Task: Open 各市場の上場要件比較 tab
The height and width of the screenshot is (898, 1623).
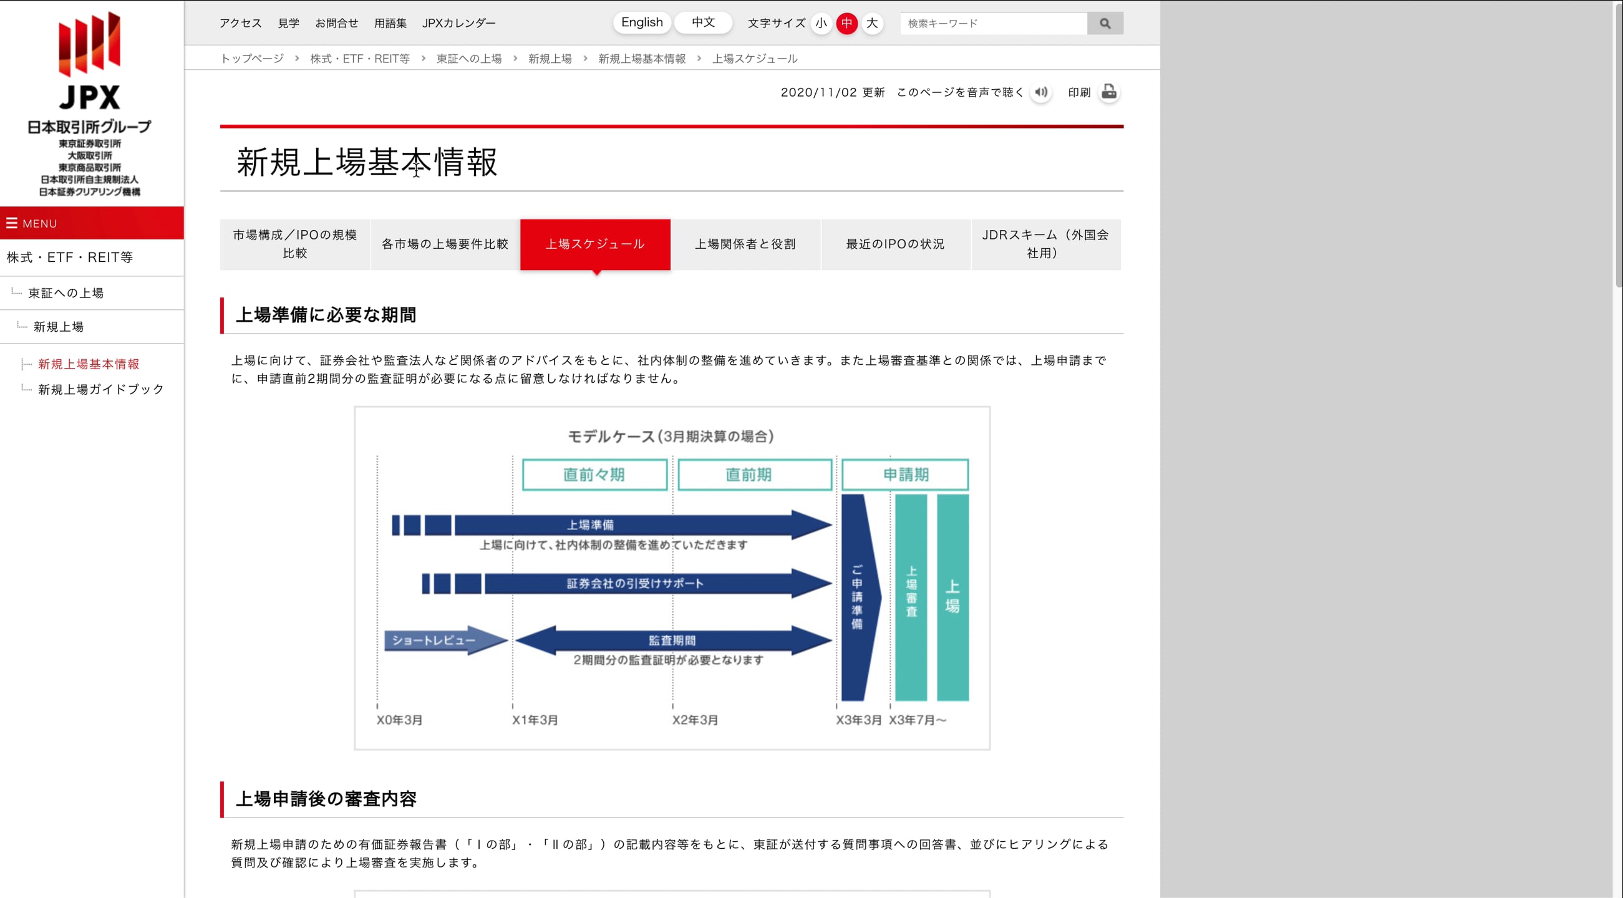Action: [x=445, y=244]
